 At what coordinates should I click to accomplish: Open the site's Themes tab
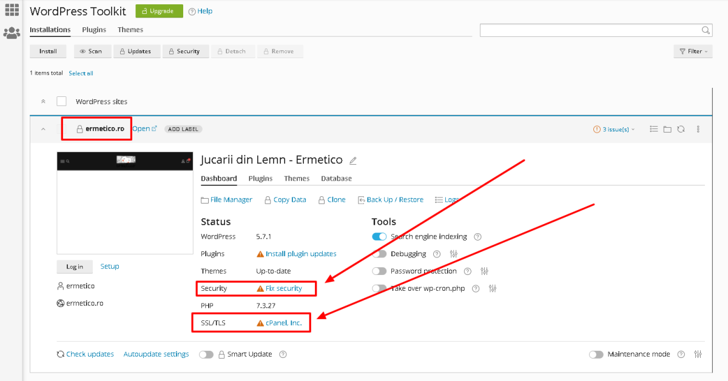coord(297,179)
